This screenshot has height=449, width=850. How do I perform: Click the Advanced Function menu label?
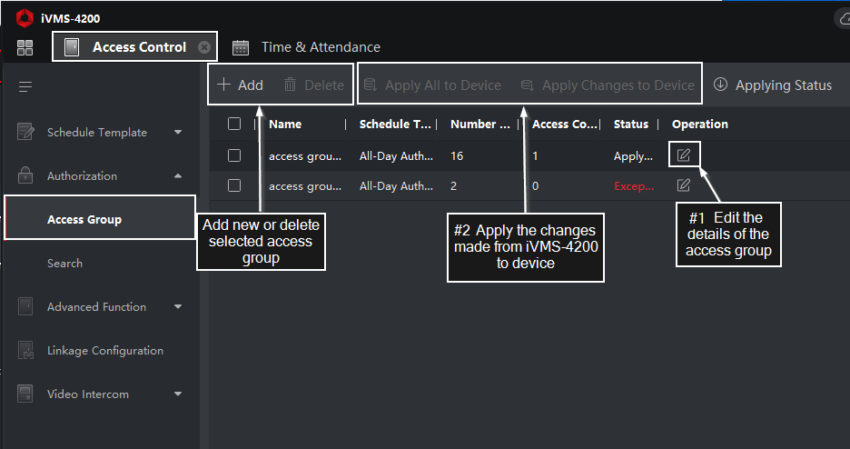tap(96, 307)
